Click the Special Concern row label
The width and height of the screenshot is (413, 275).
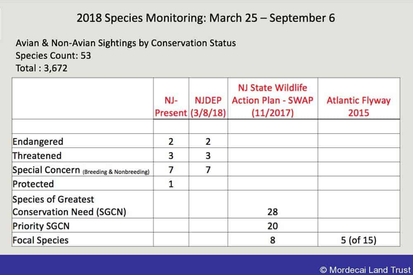click(81, 170)
